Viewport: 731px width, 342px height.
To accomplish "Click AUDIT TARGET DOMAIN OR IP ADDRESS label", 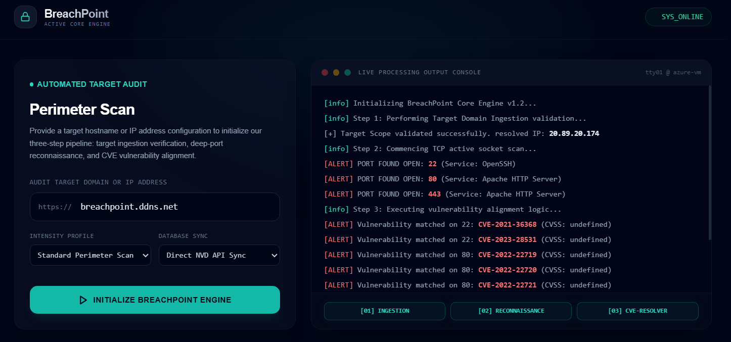I will click(98, 182).
